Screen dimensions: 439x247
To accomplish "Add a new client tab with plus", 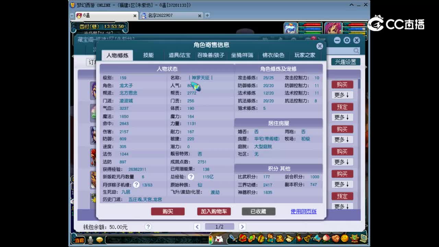I will click(207, 15).
